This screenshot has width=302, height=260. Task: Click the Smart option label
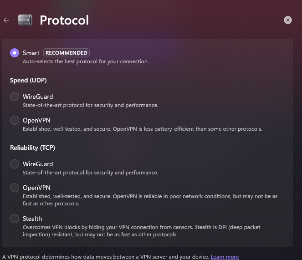pos(31,53)
